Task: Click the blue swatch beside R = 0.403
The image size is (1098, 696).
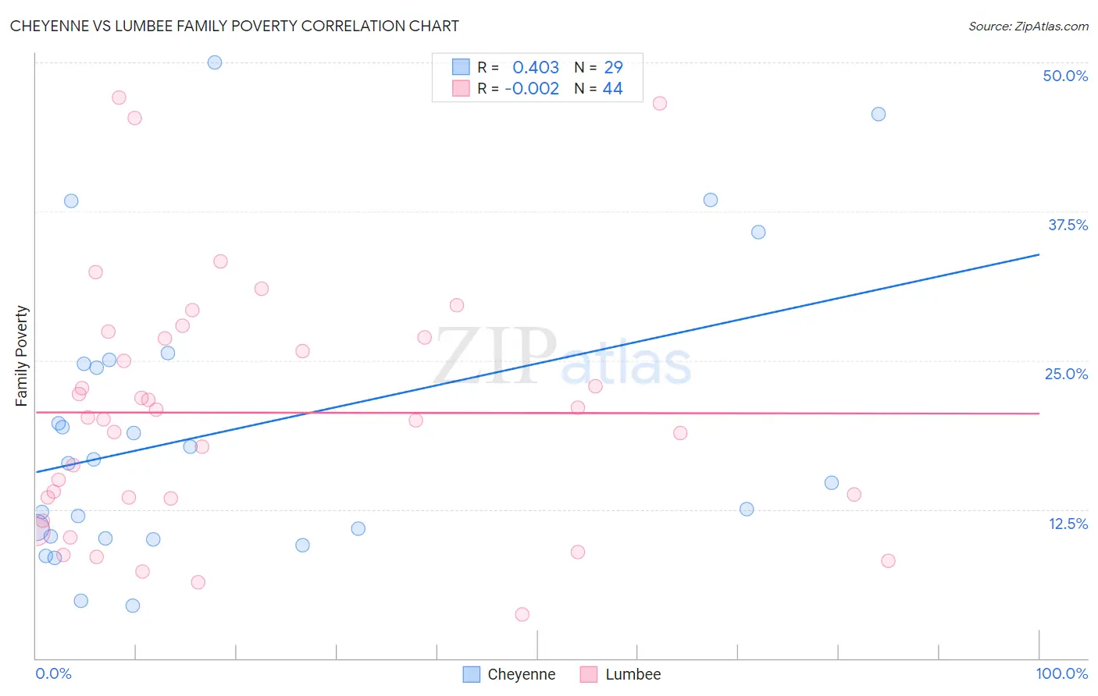Action: tap(461, 67)
